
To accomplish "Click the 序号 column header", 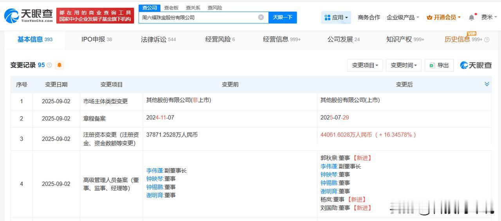I will point(22,84).
